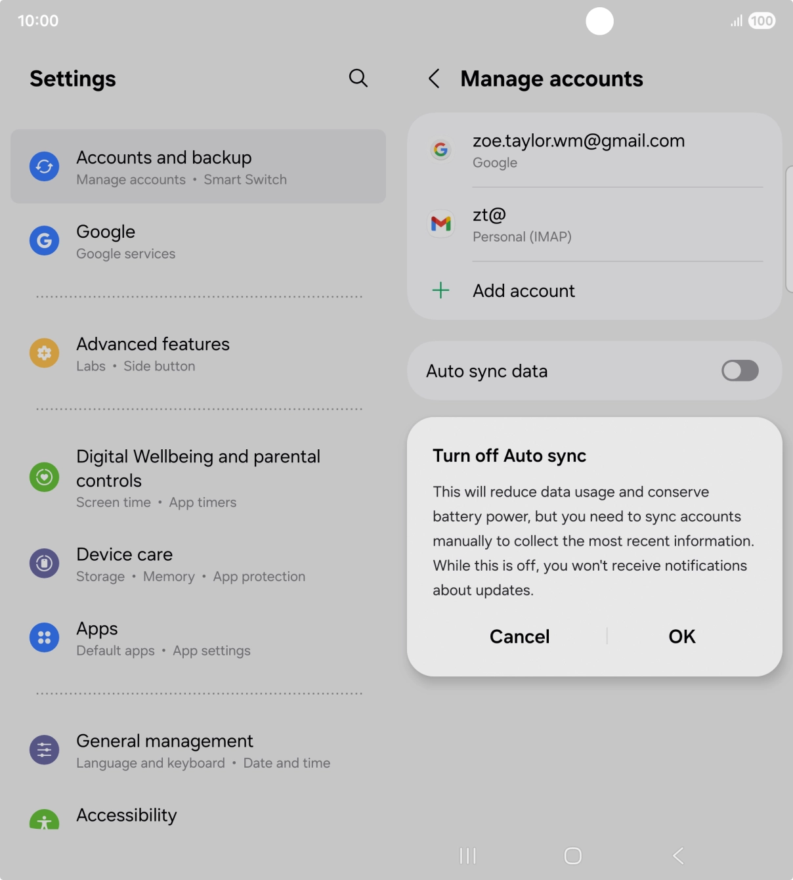Tap the system back navigation arrow

679,856
